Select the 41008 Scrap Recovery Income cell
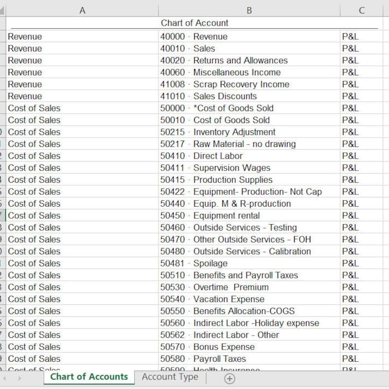Viewport: 389px width, 389px height. tap(249, 84)
